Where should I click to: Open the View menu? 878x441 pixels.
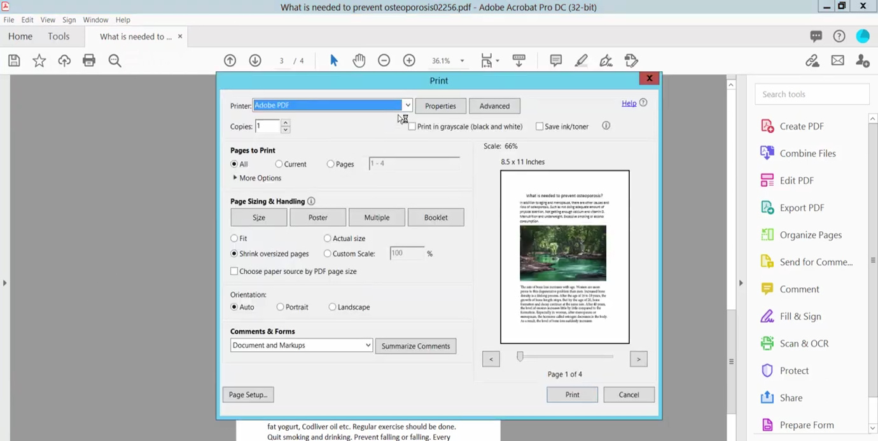47,20
